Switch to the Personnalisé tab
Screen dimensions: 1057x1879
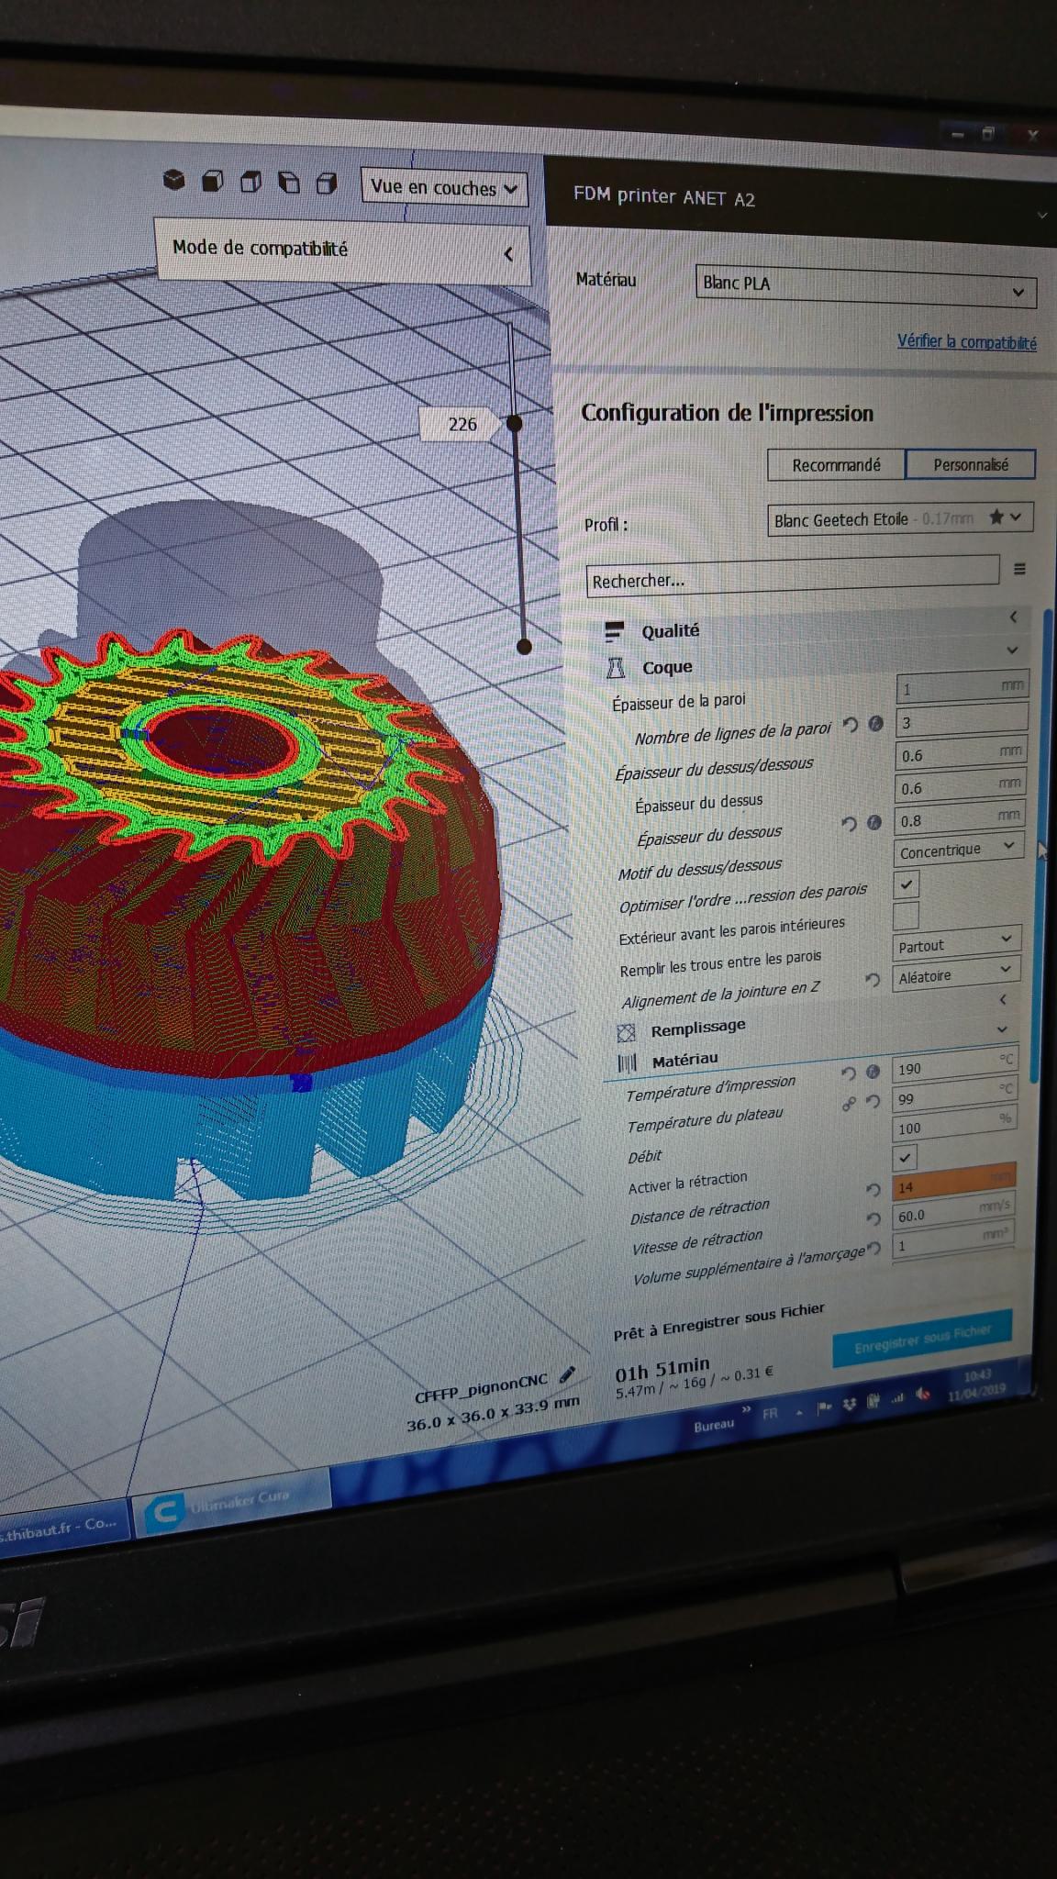[971, 464]
